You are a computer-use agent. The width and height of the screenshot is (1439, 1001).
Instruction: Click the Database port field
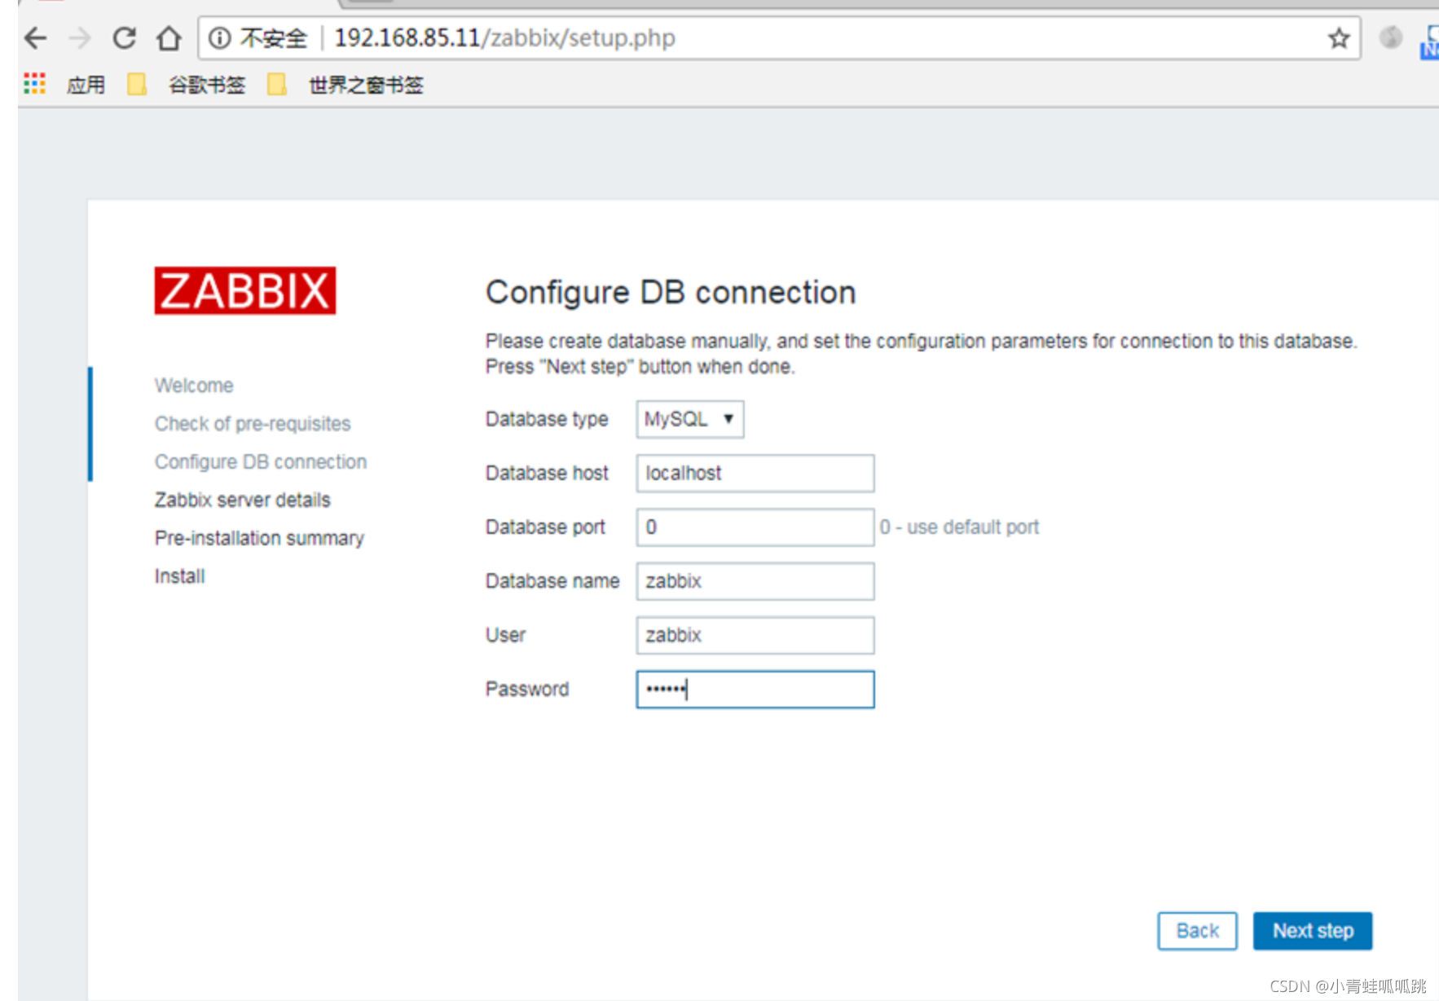click(755, 527)
